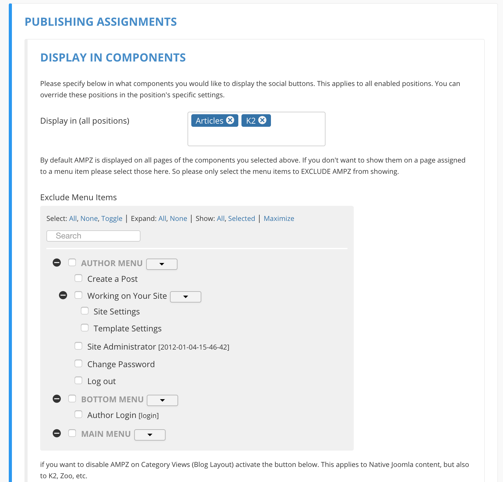Screen dimensions: 503x482
Task: Open the Author Menu dropdown arrow
Action: click(162, 264)
